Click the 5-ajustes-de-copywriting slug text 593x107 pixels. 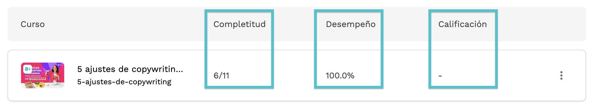[124, 82]
